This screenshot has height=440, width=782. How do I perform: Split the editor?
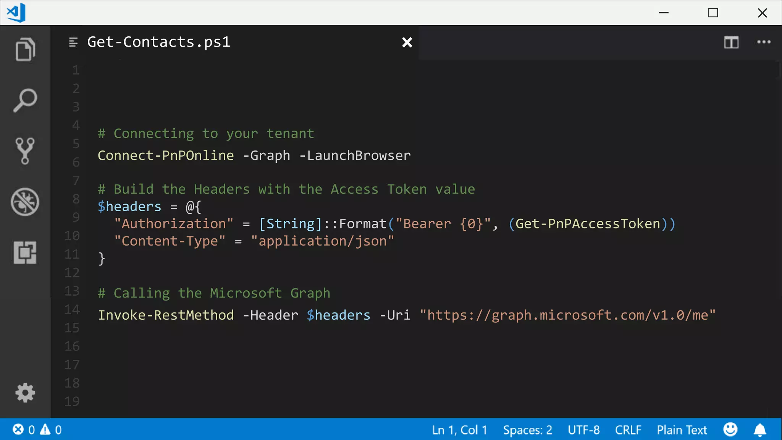click(x=731, y=42)
